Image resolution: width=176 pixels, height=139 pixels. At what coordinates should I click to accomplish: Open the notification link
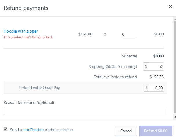[33, 130]
